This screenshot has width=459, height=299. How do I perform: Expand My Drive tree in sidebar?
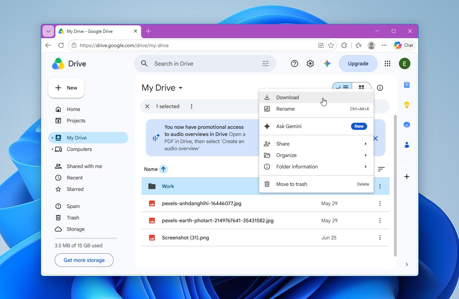click(53, 138)
